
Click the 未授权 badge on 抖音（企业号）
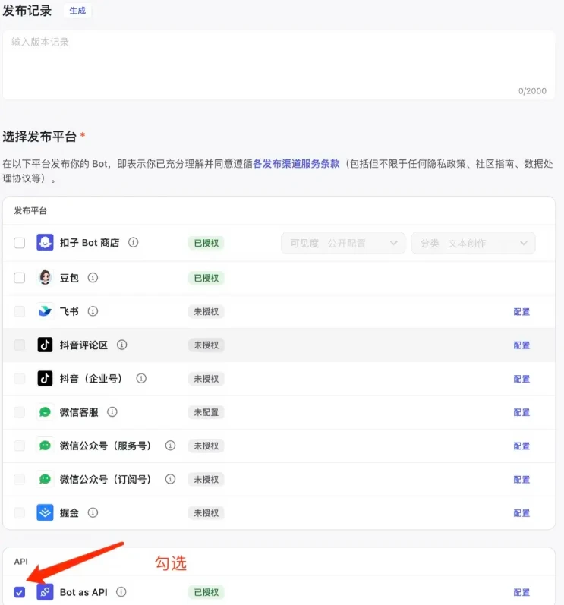pyautogui.click(x=206, y=379)
